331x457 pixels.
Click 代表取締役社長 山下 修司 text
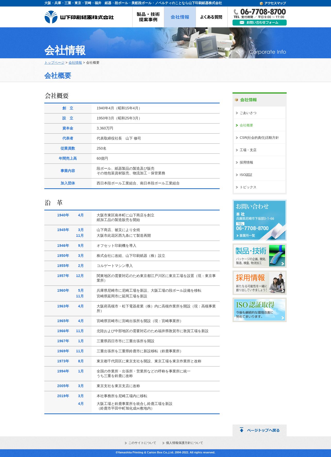point(119,138)
